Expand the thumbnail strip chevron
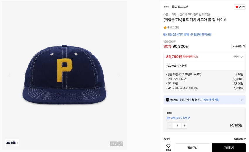 click(x=17, y=143)
